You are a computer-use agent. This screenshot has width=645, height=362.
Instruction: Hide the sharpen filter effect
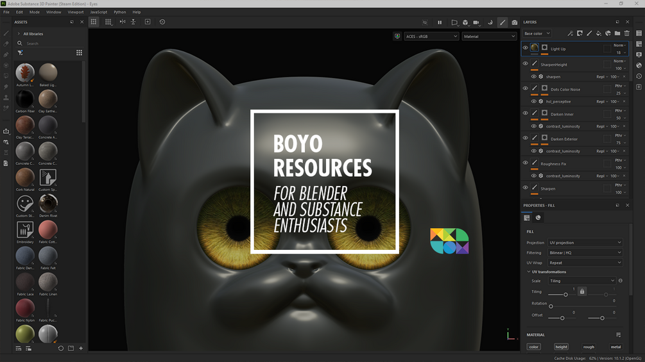533,76
